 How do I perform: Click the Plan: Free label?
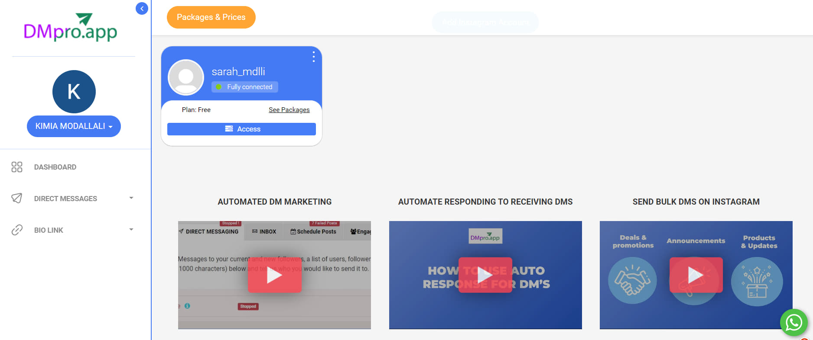[196, 110]
